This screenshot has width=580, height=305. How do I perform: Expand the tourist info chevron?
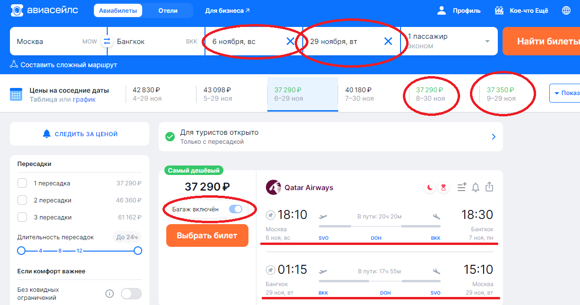pyautogui.click(x=494, y=137)
